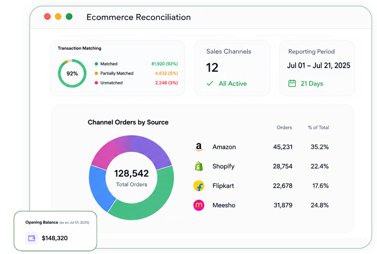Click the 128,542 total orders number
The height and width of the screenshot is (254, 377).
coord(131,174)
